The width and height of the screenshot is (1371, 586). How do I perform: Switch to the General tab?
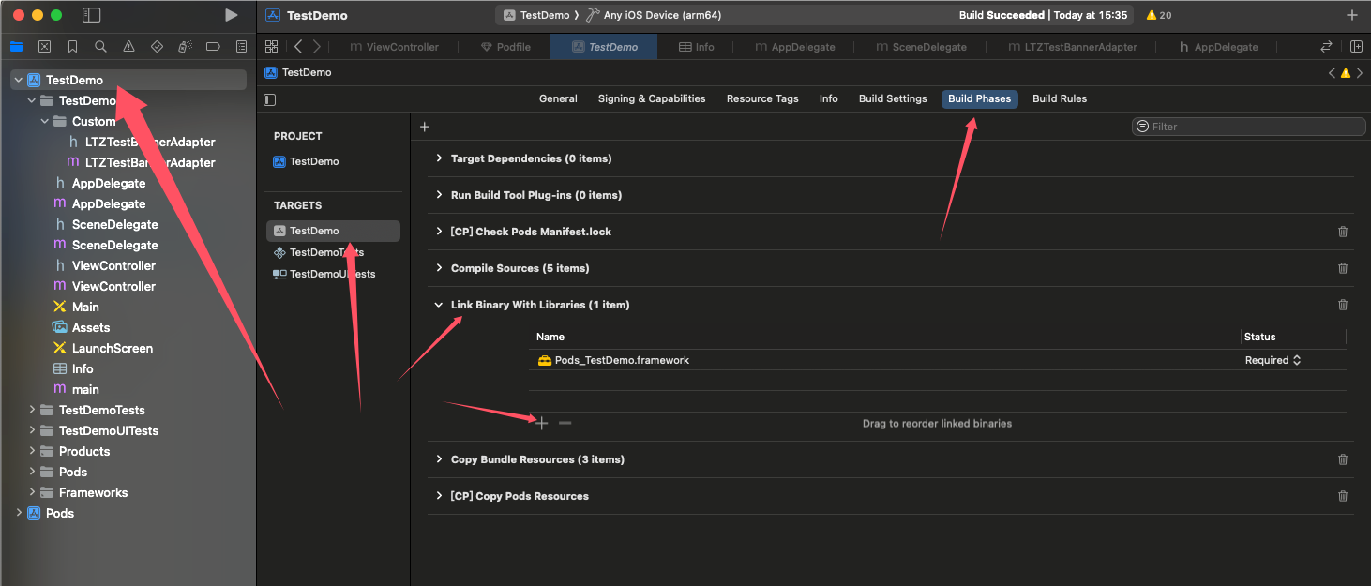click(558, 98)
